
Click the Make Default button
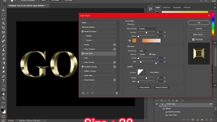click(144, 87)
